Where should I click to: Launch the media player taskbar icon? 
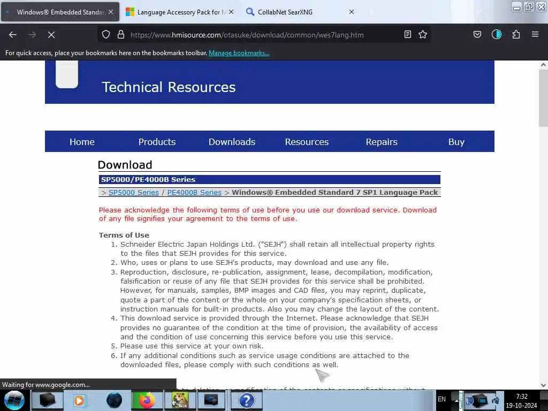tap(79, 400)
